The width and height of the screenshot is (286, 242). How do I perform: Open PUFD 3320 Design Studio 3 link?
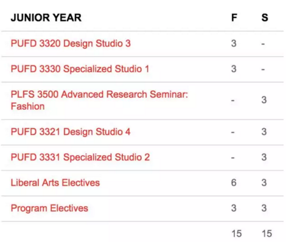tap(71, 44)
